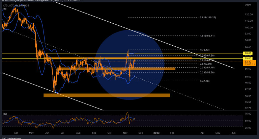Screen dimensions: 259x139
Task: Click the 46.50 price axis label
Action: (249, 83)
